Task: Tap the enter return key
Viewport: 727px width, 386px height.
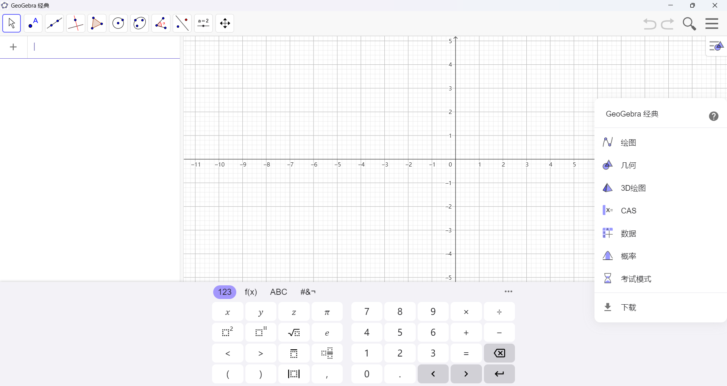Action: (x=499, y=374)
